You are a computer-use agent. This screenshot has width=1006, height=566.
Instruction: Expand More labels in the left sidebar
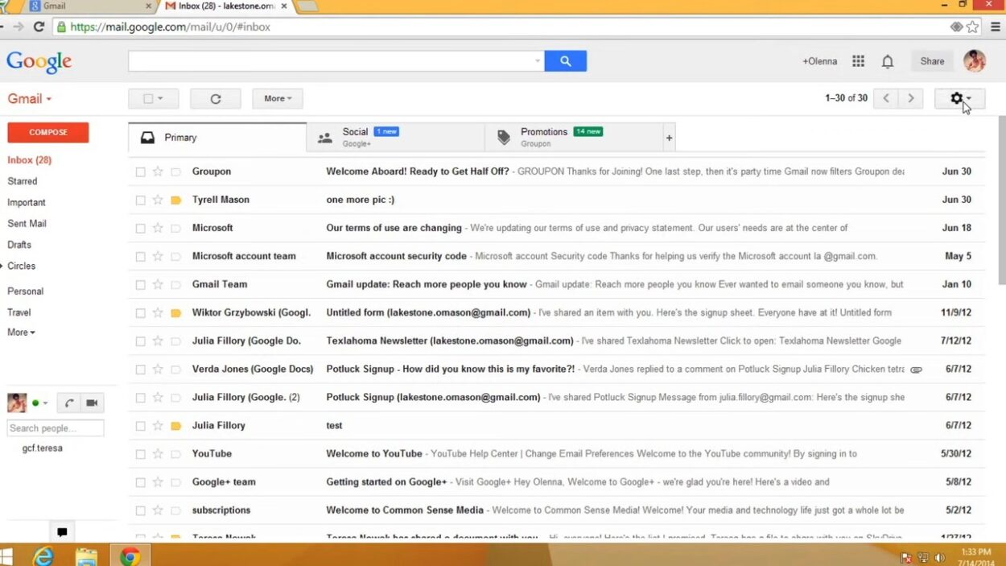pos(22,333)
